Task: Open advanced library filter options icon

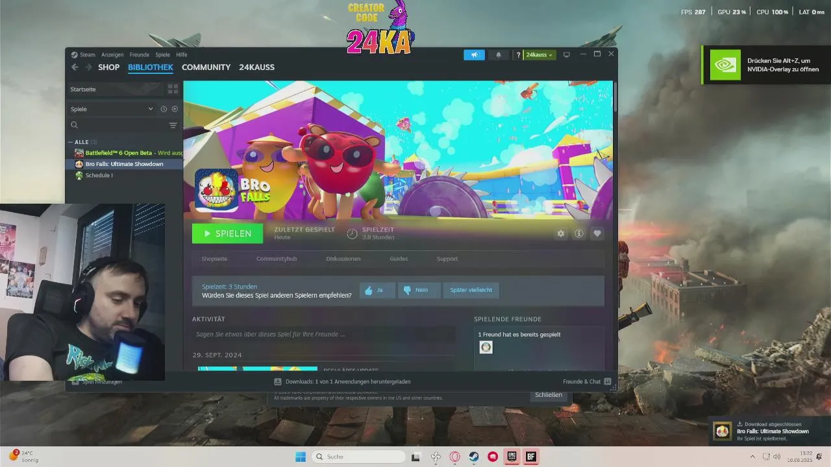Action: pos(173,125)
